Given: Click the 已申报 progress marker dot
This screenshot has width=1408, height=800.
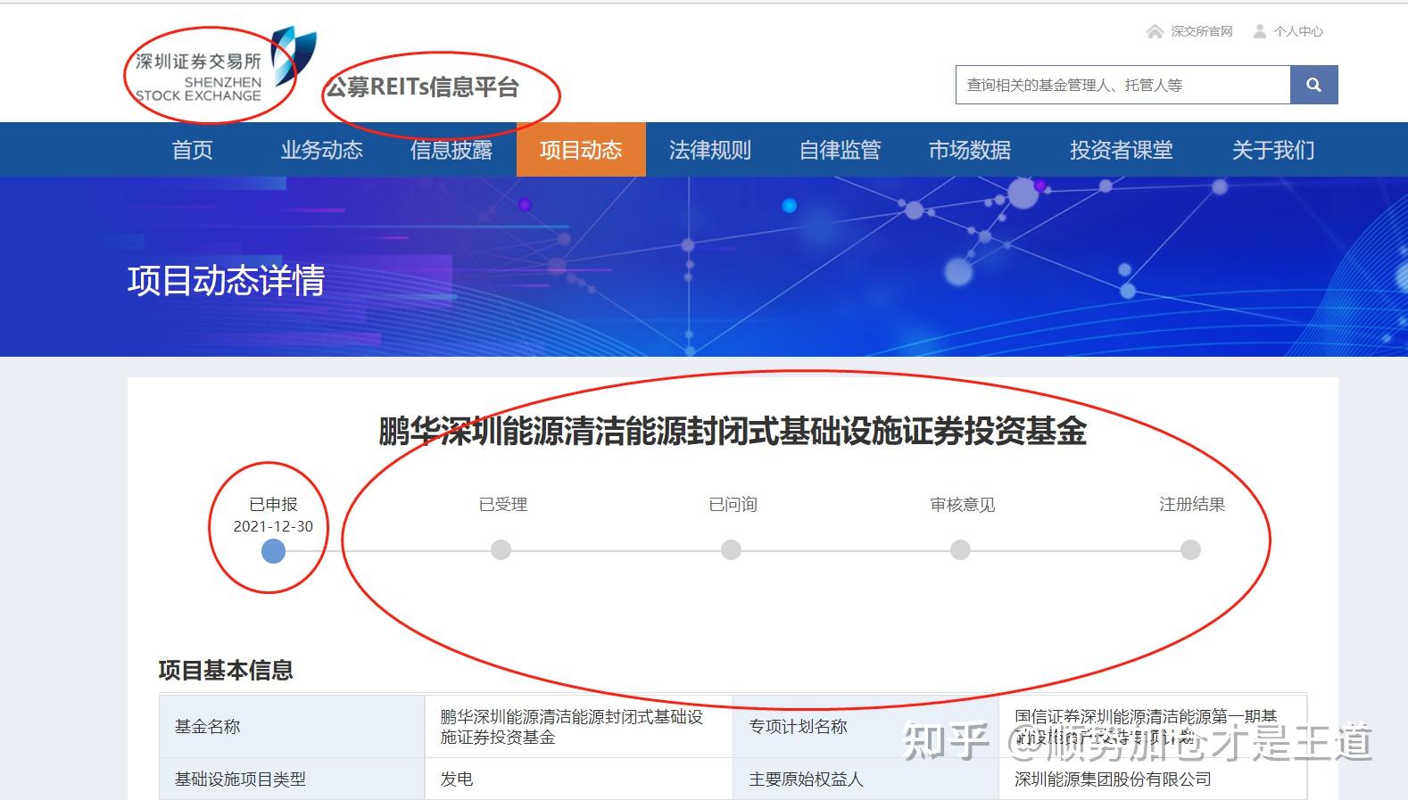Looking at the screenshot, I should pyautogui.click(x=273, y=551).
